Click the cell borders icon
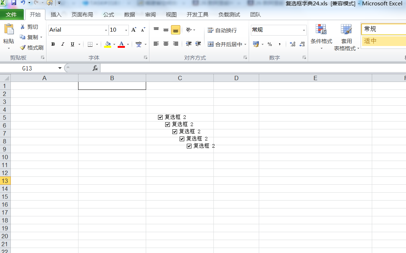This screenshot has width=406, height=253. pyautogui.click(x=90, y=44)
